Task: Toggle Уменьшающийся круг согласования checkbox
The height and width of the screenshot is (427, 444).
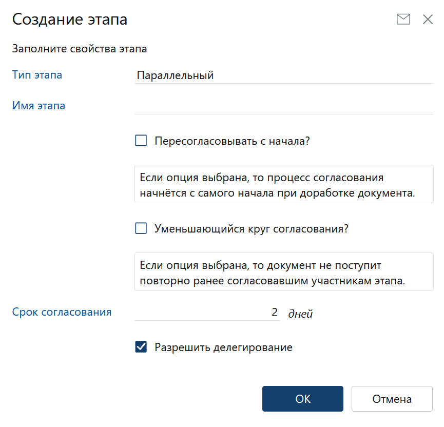Action: (x=141, y=228)
